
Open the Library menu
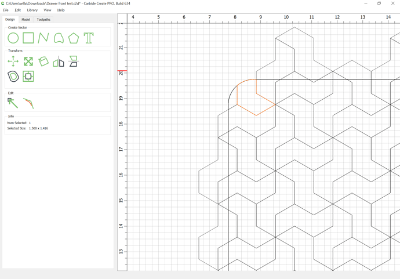tap(32, 10)
